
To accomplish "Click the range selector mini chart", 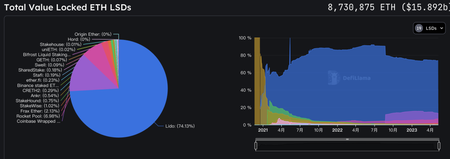I will click(x=347, y=146).
